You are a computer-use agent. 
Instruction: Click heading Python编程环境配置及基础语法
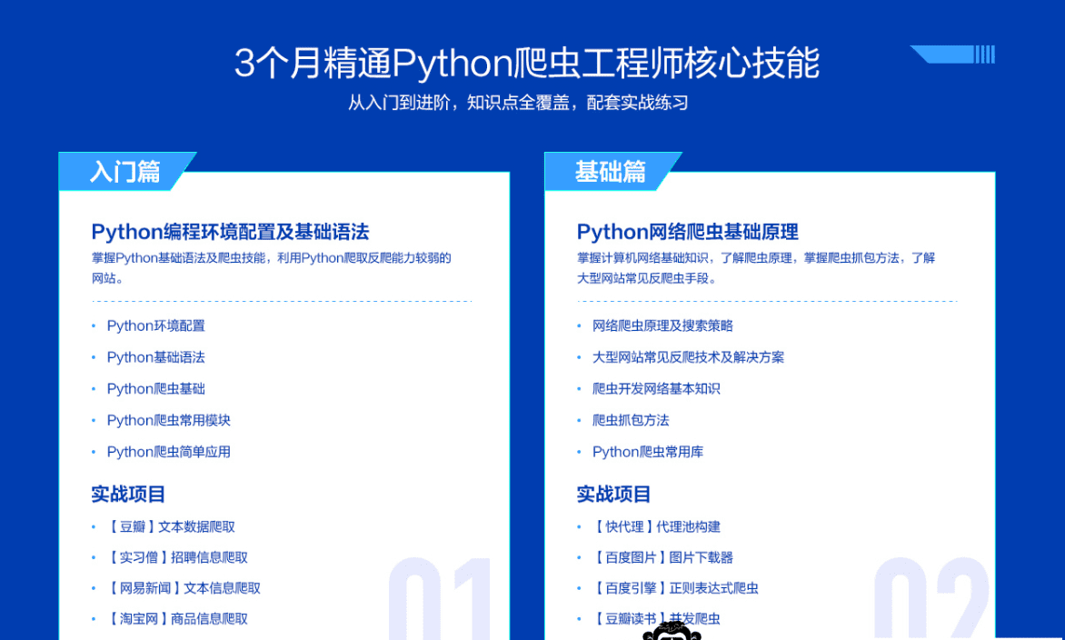point(230,232)
